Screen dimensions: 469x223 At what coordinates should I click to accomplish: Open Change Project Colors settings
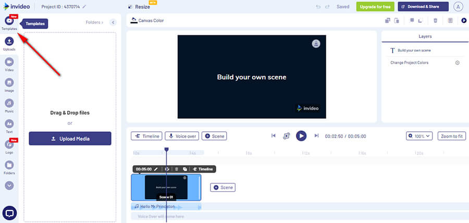[457, 63]
